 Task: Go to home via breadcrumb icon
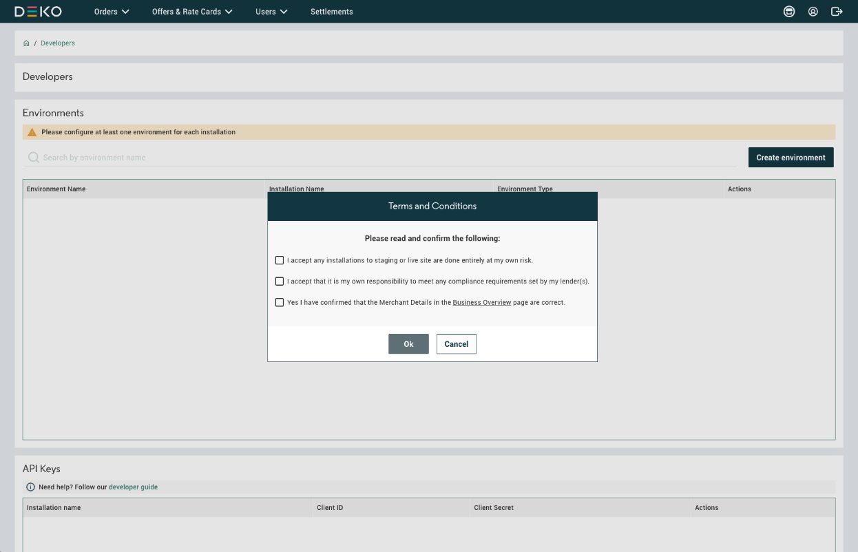pos(26,43)
